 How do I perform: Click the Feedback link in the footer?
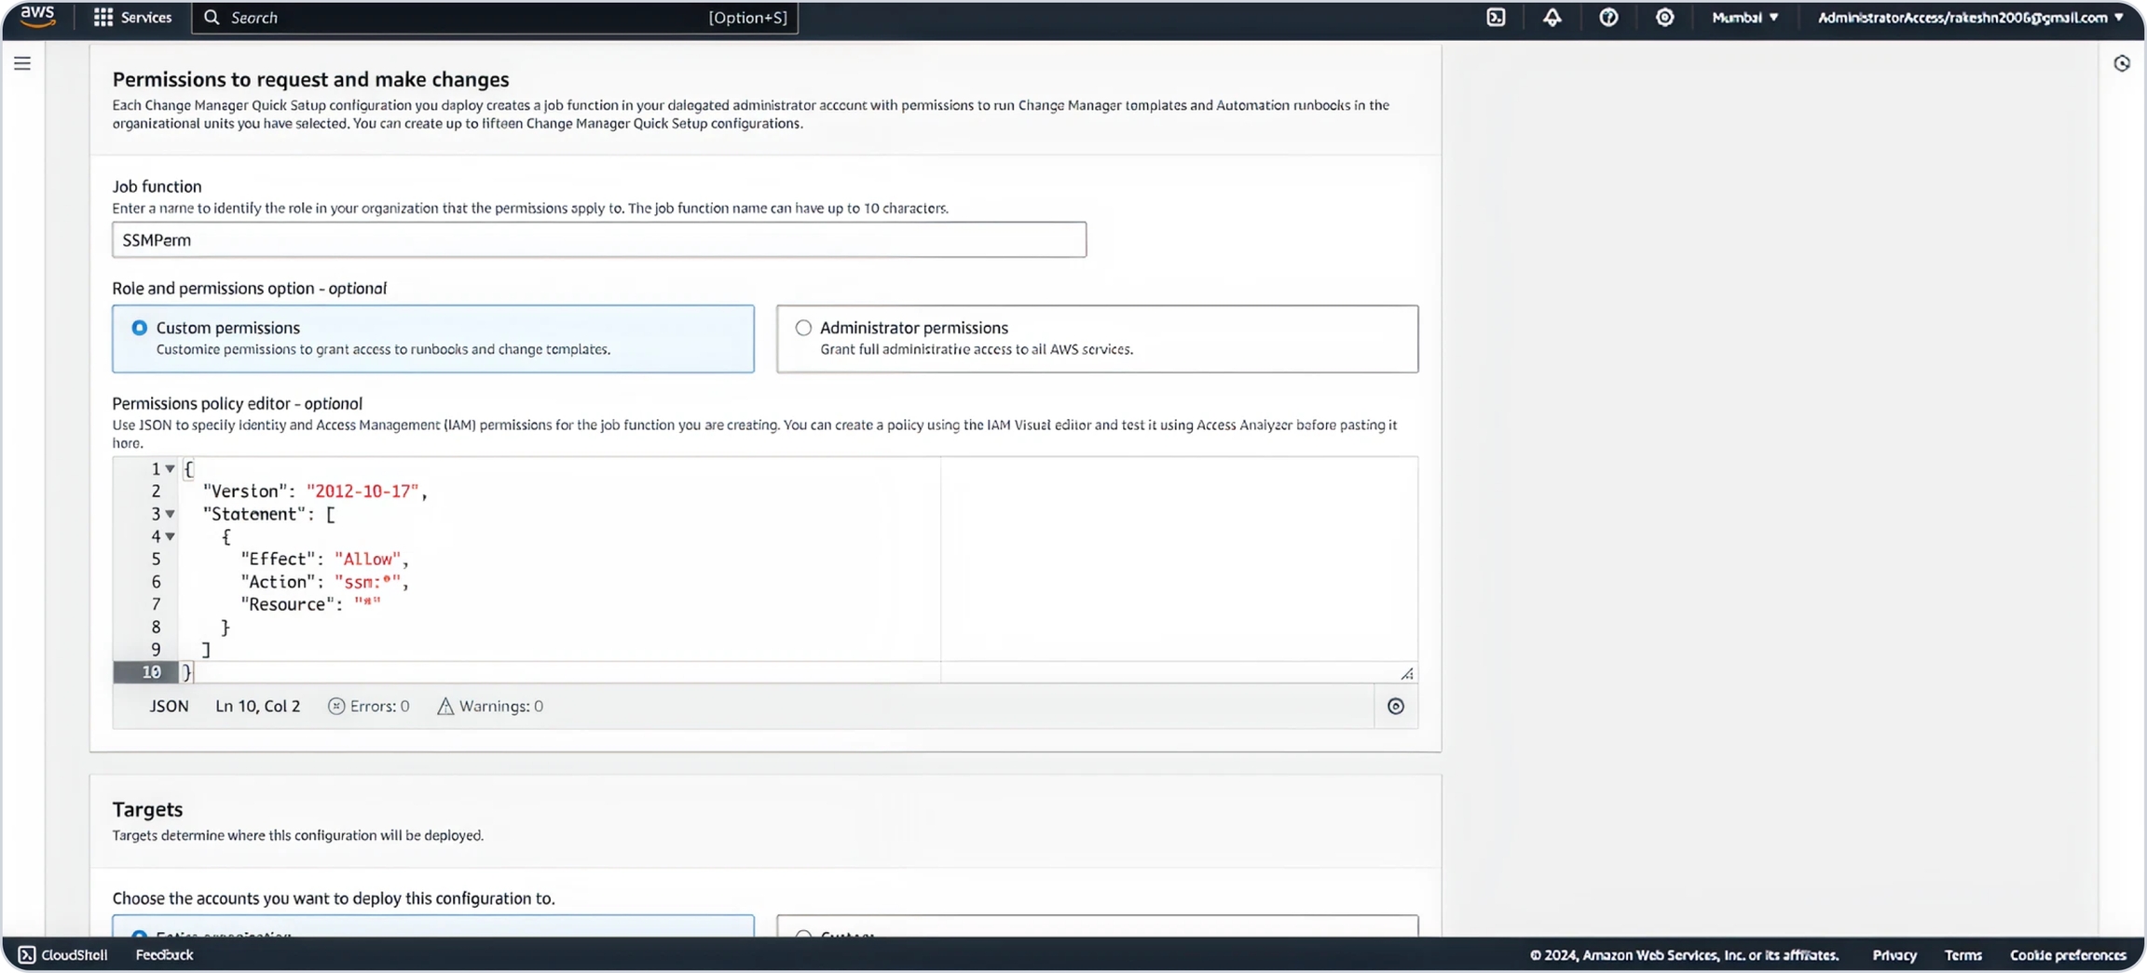[164, 955]
